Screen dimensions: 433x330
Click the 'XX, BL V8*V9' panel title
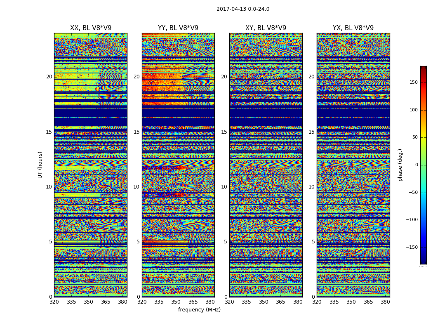pos(91,28)
